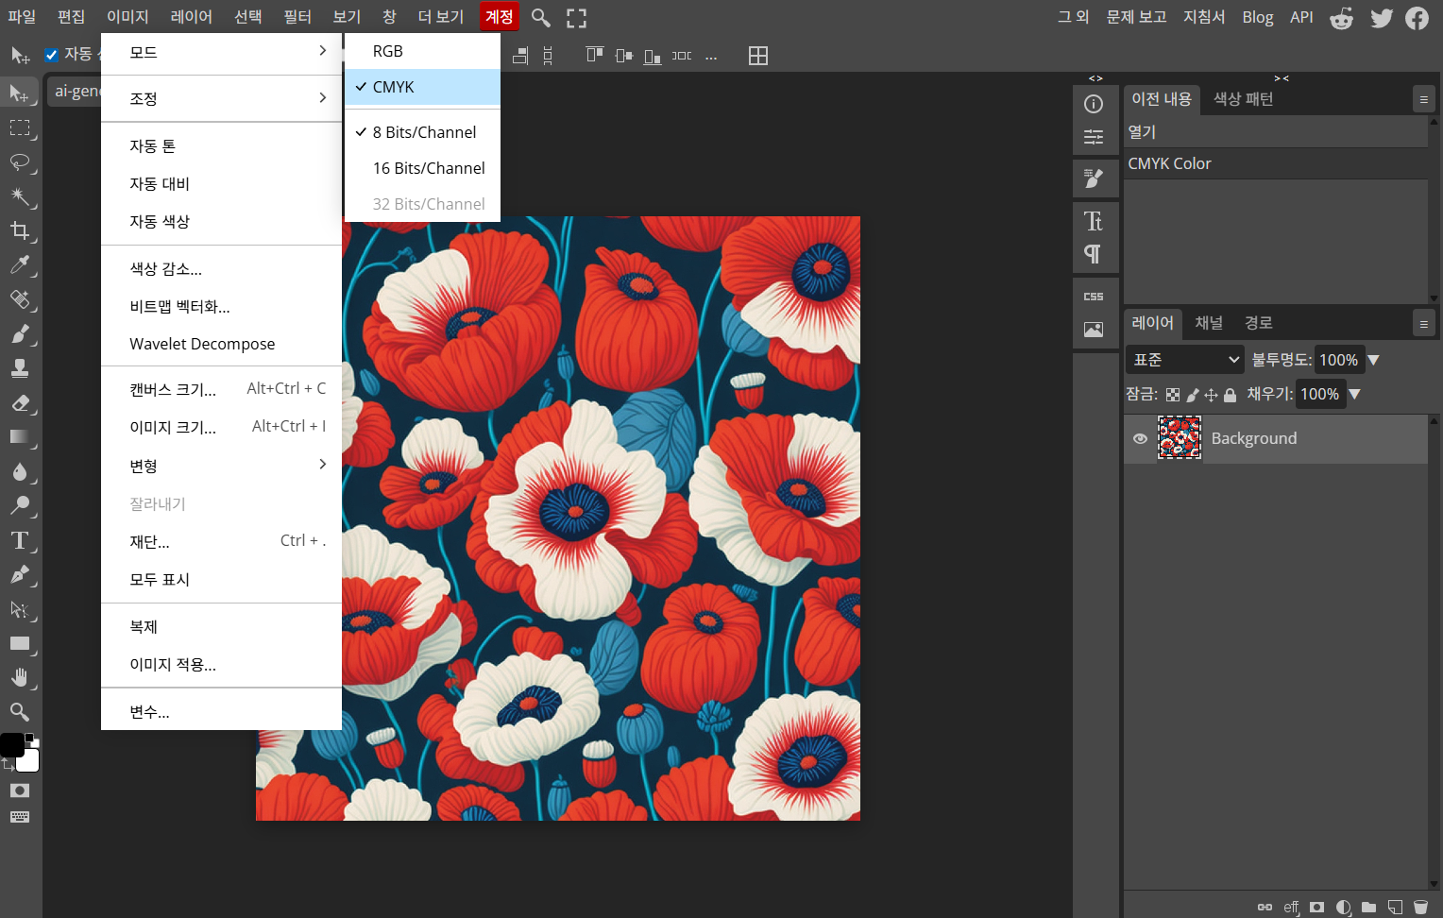
Task: Open the blend mode dropdown
Action: point(1186,360)
